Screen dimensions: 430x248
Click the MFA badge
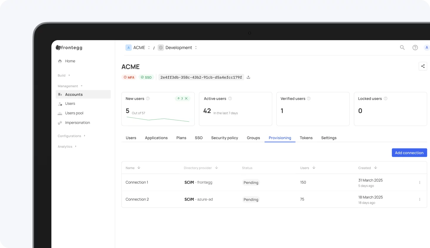[129, 77]
